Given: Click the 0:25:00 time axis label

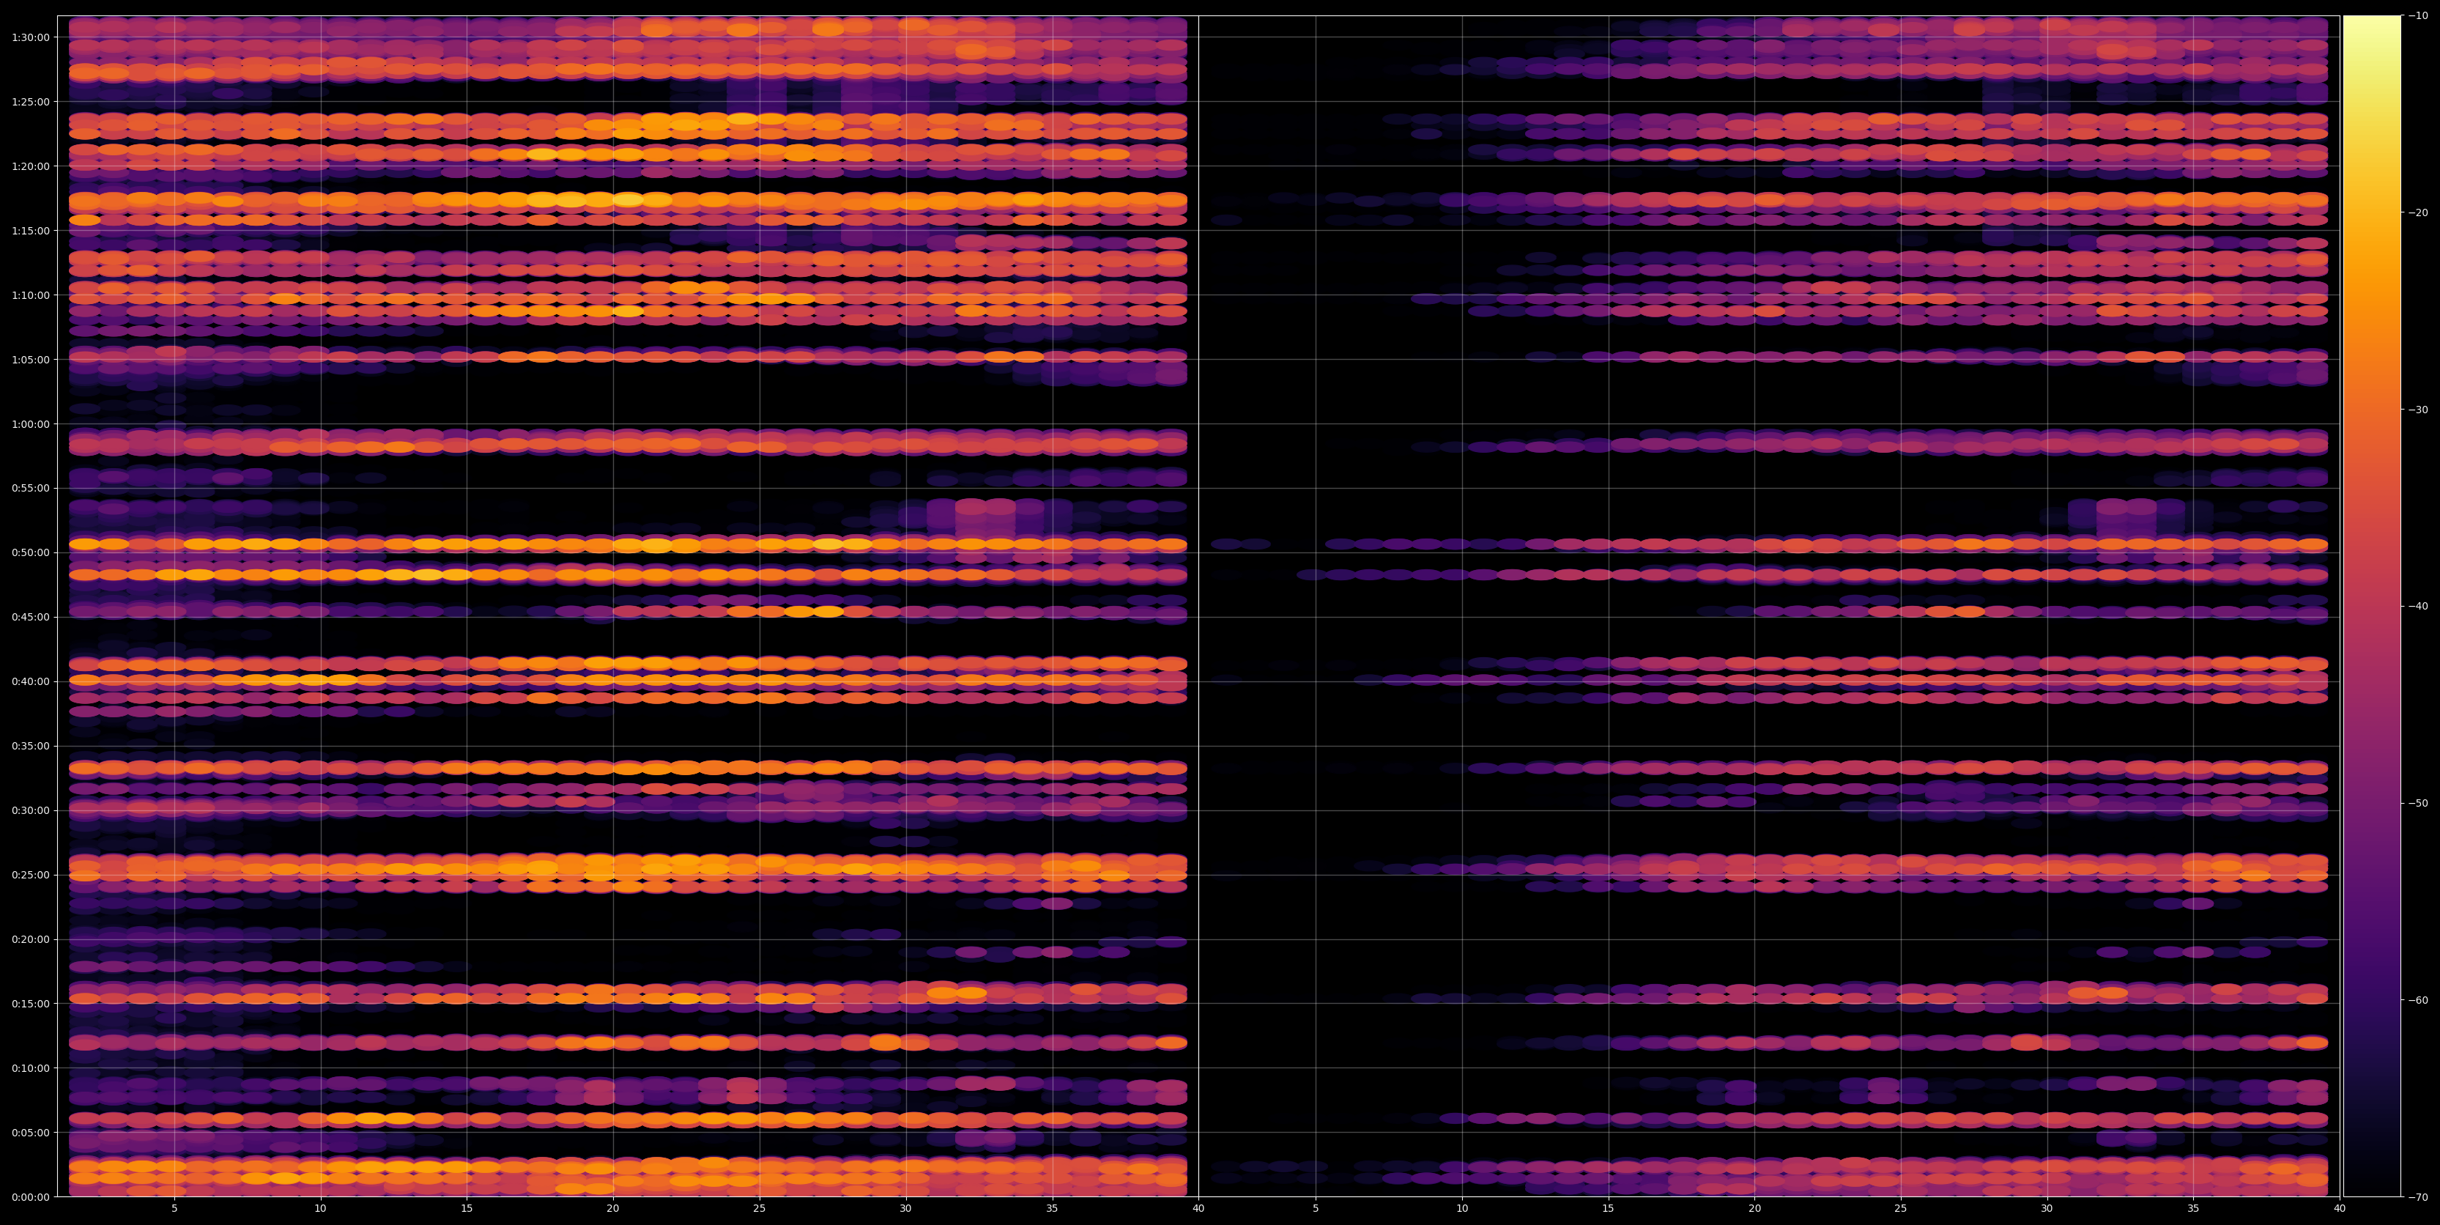Looking at the screenshot, I should 30,875.
